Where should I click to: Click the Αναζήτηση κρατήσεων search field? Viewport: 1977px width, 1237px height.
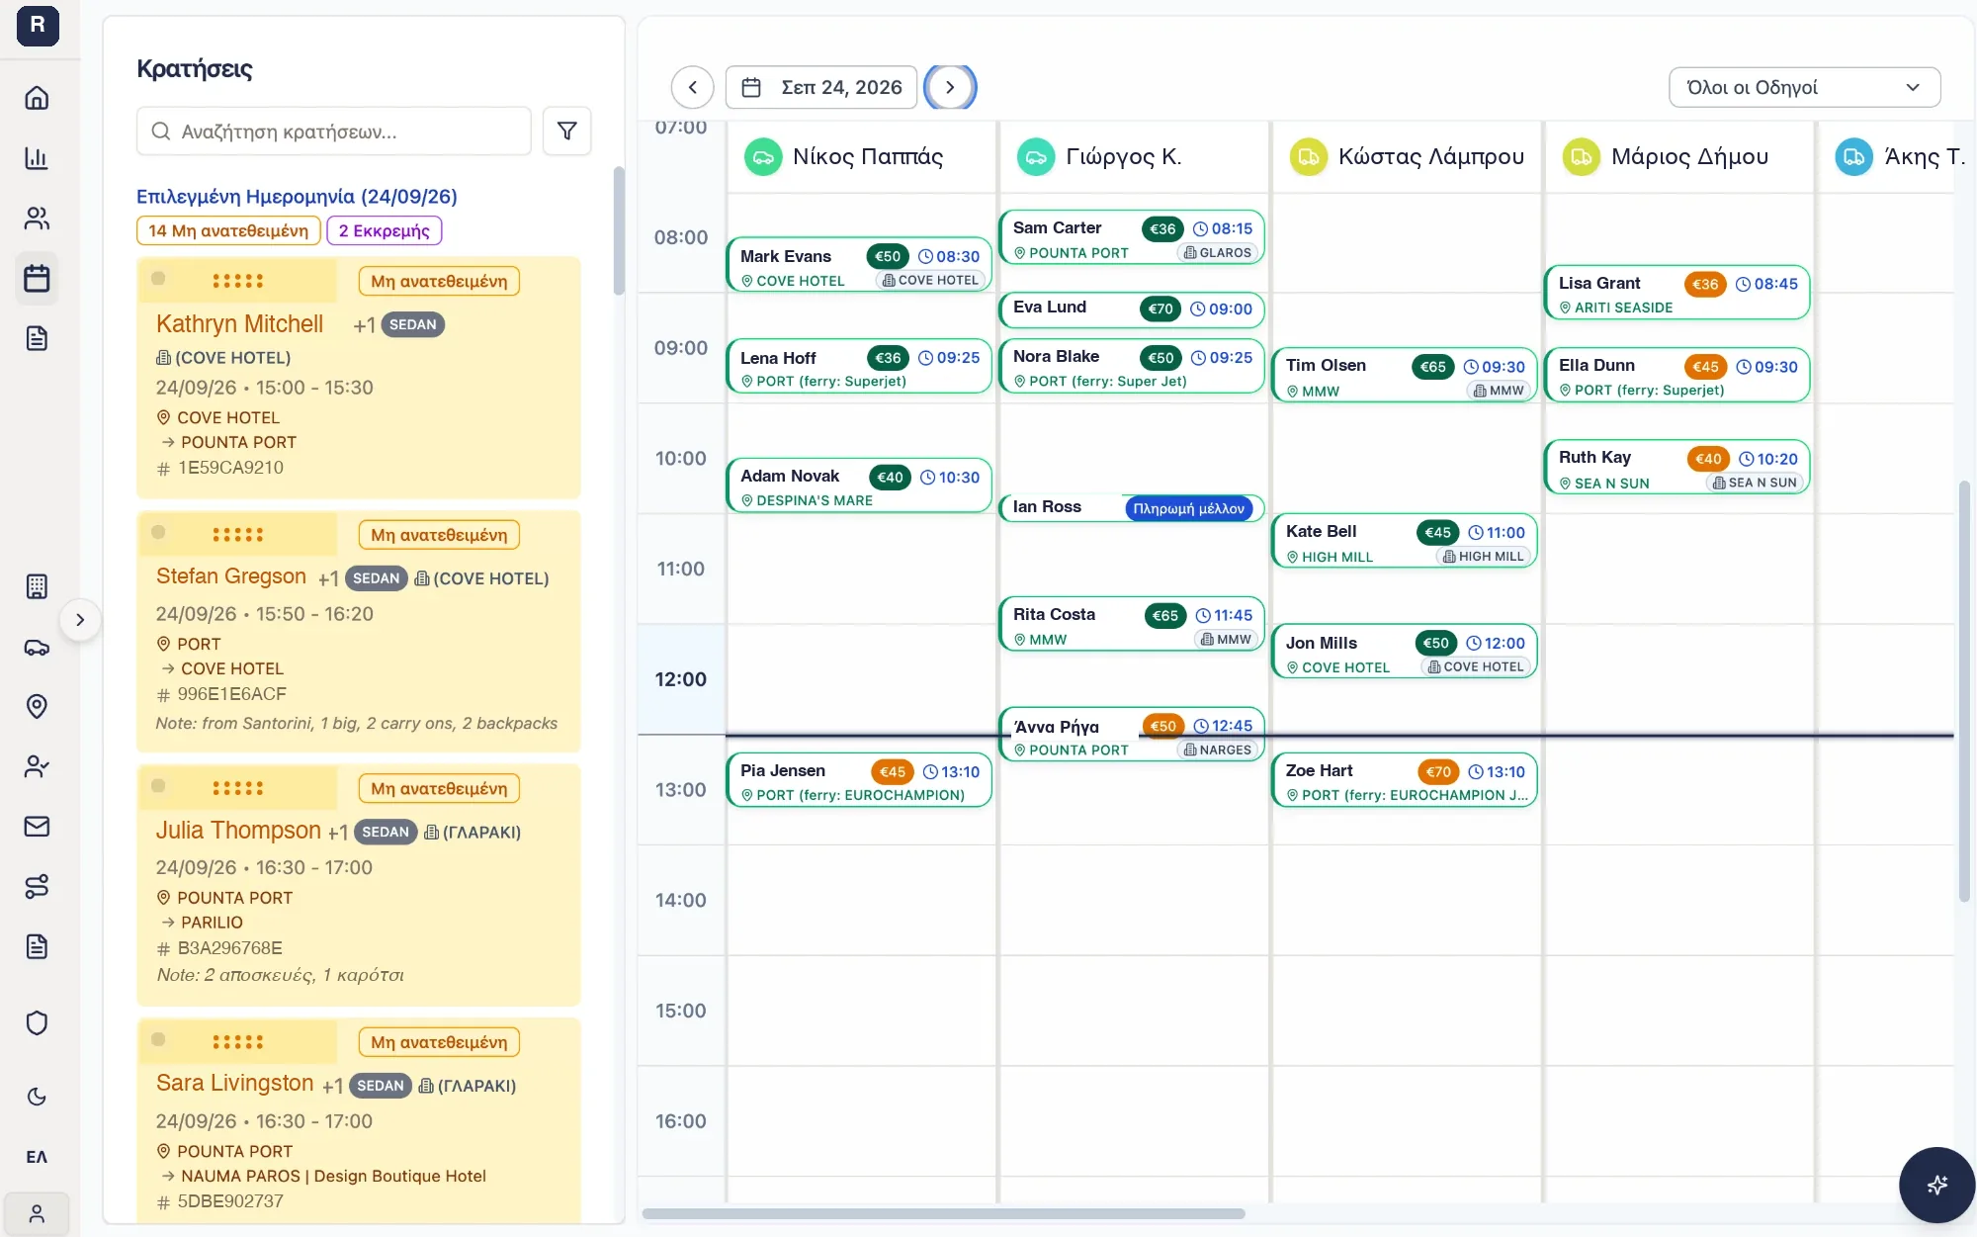pyautogui.click(x=334, y=132)
